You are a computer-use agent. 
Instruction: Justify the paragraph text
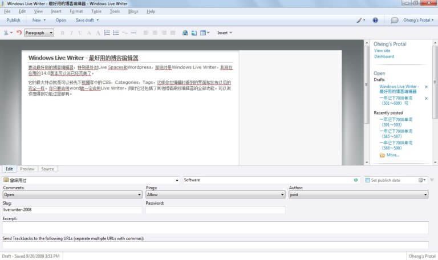click(x=173, y=33)
